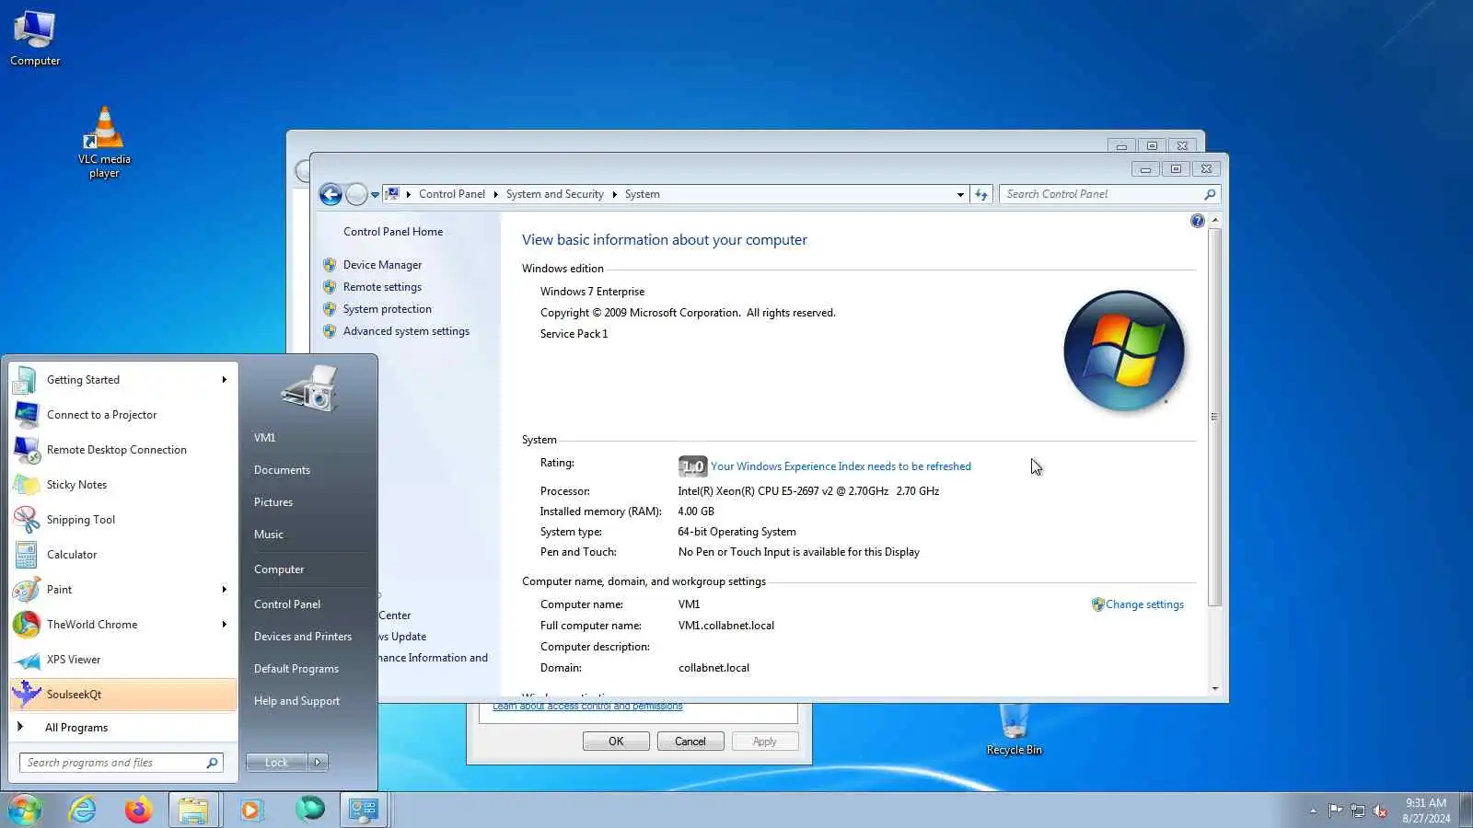The width and height of the screenshot is (1473, 828).
Task: Click System in the address breadcrumb
Action: pyautogui.click(x=642, y=194)
